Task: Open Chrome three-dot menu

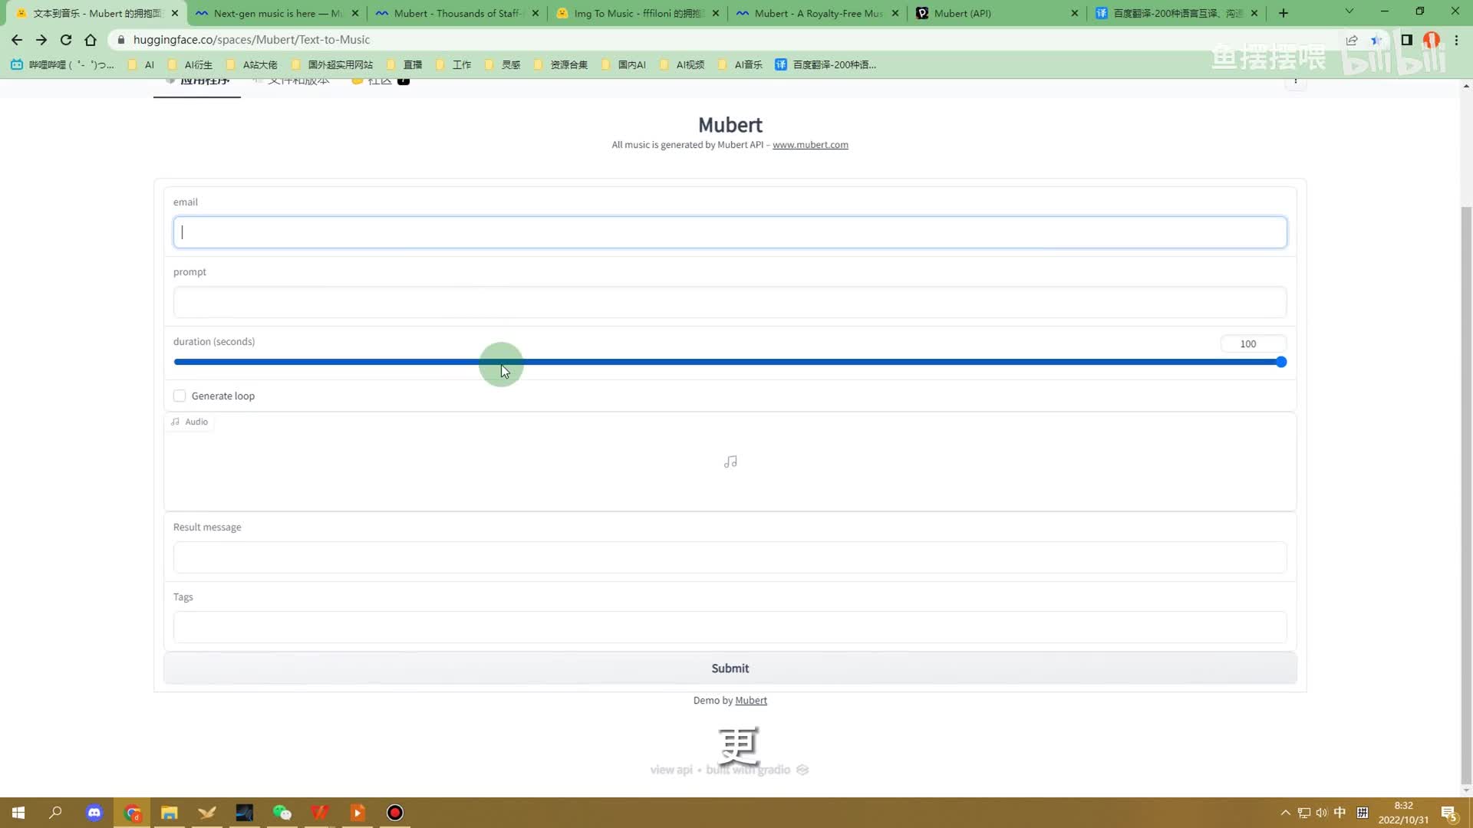Action: 1456,40
